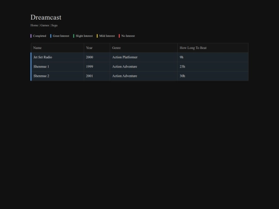Click the 30h playtime cell
279x209 pixels.
[x=213, y=76]
